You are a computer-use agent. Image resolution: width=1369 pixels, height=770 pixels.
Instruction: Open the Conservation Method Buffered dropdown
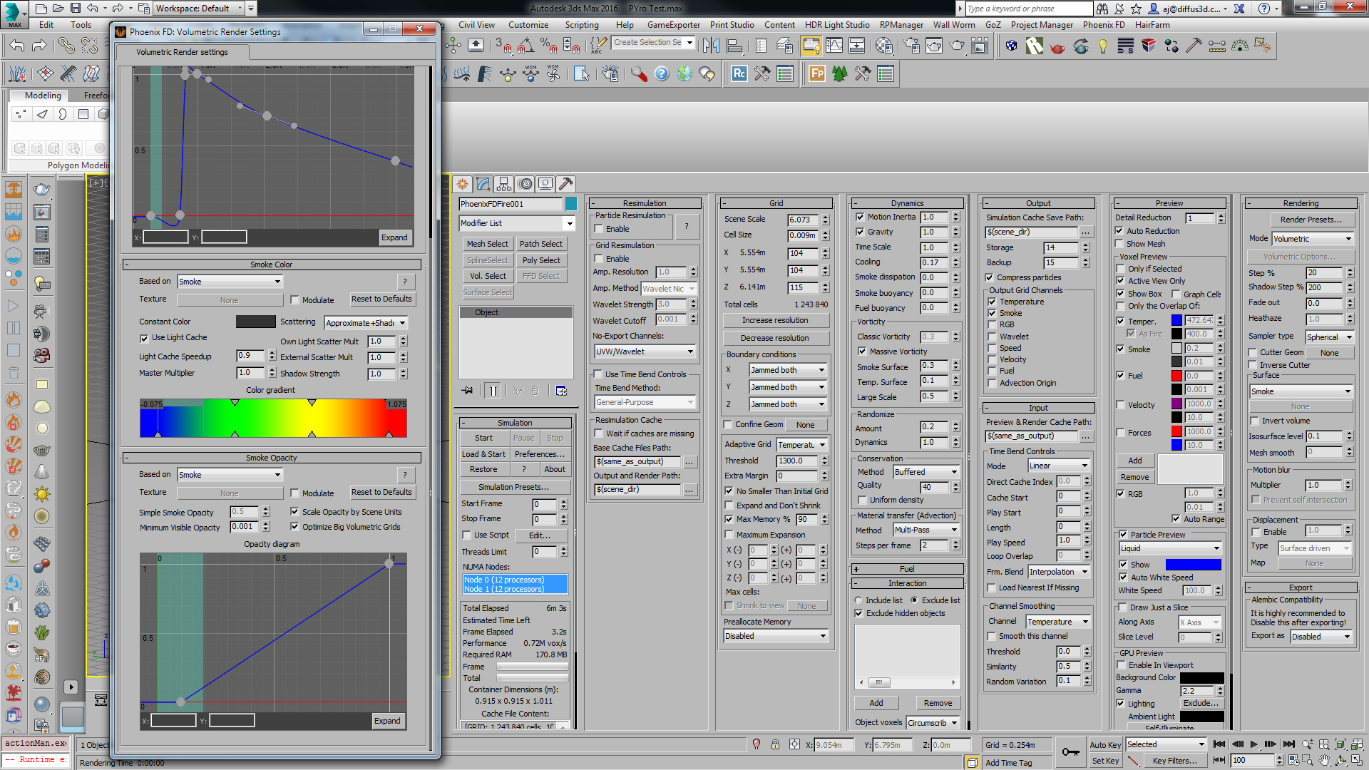[926, 472]
